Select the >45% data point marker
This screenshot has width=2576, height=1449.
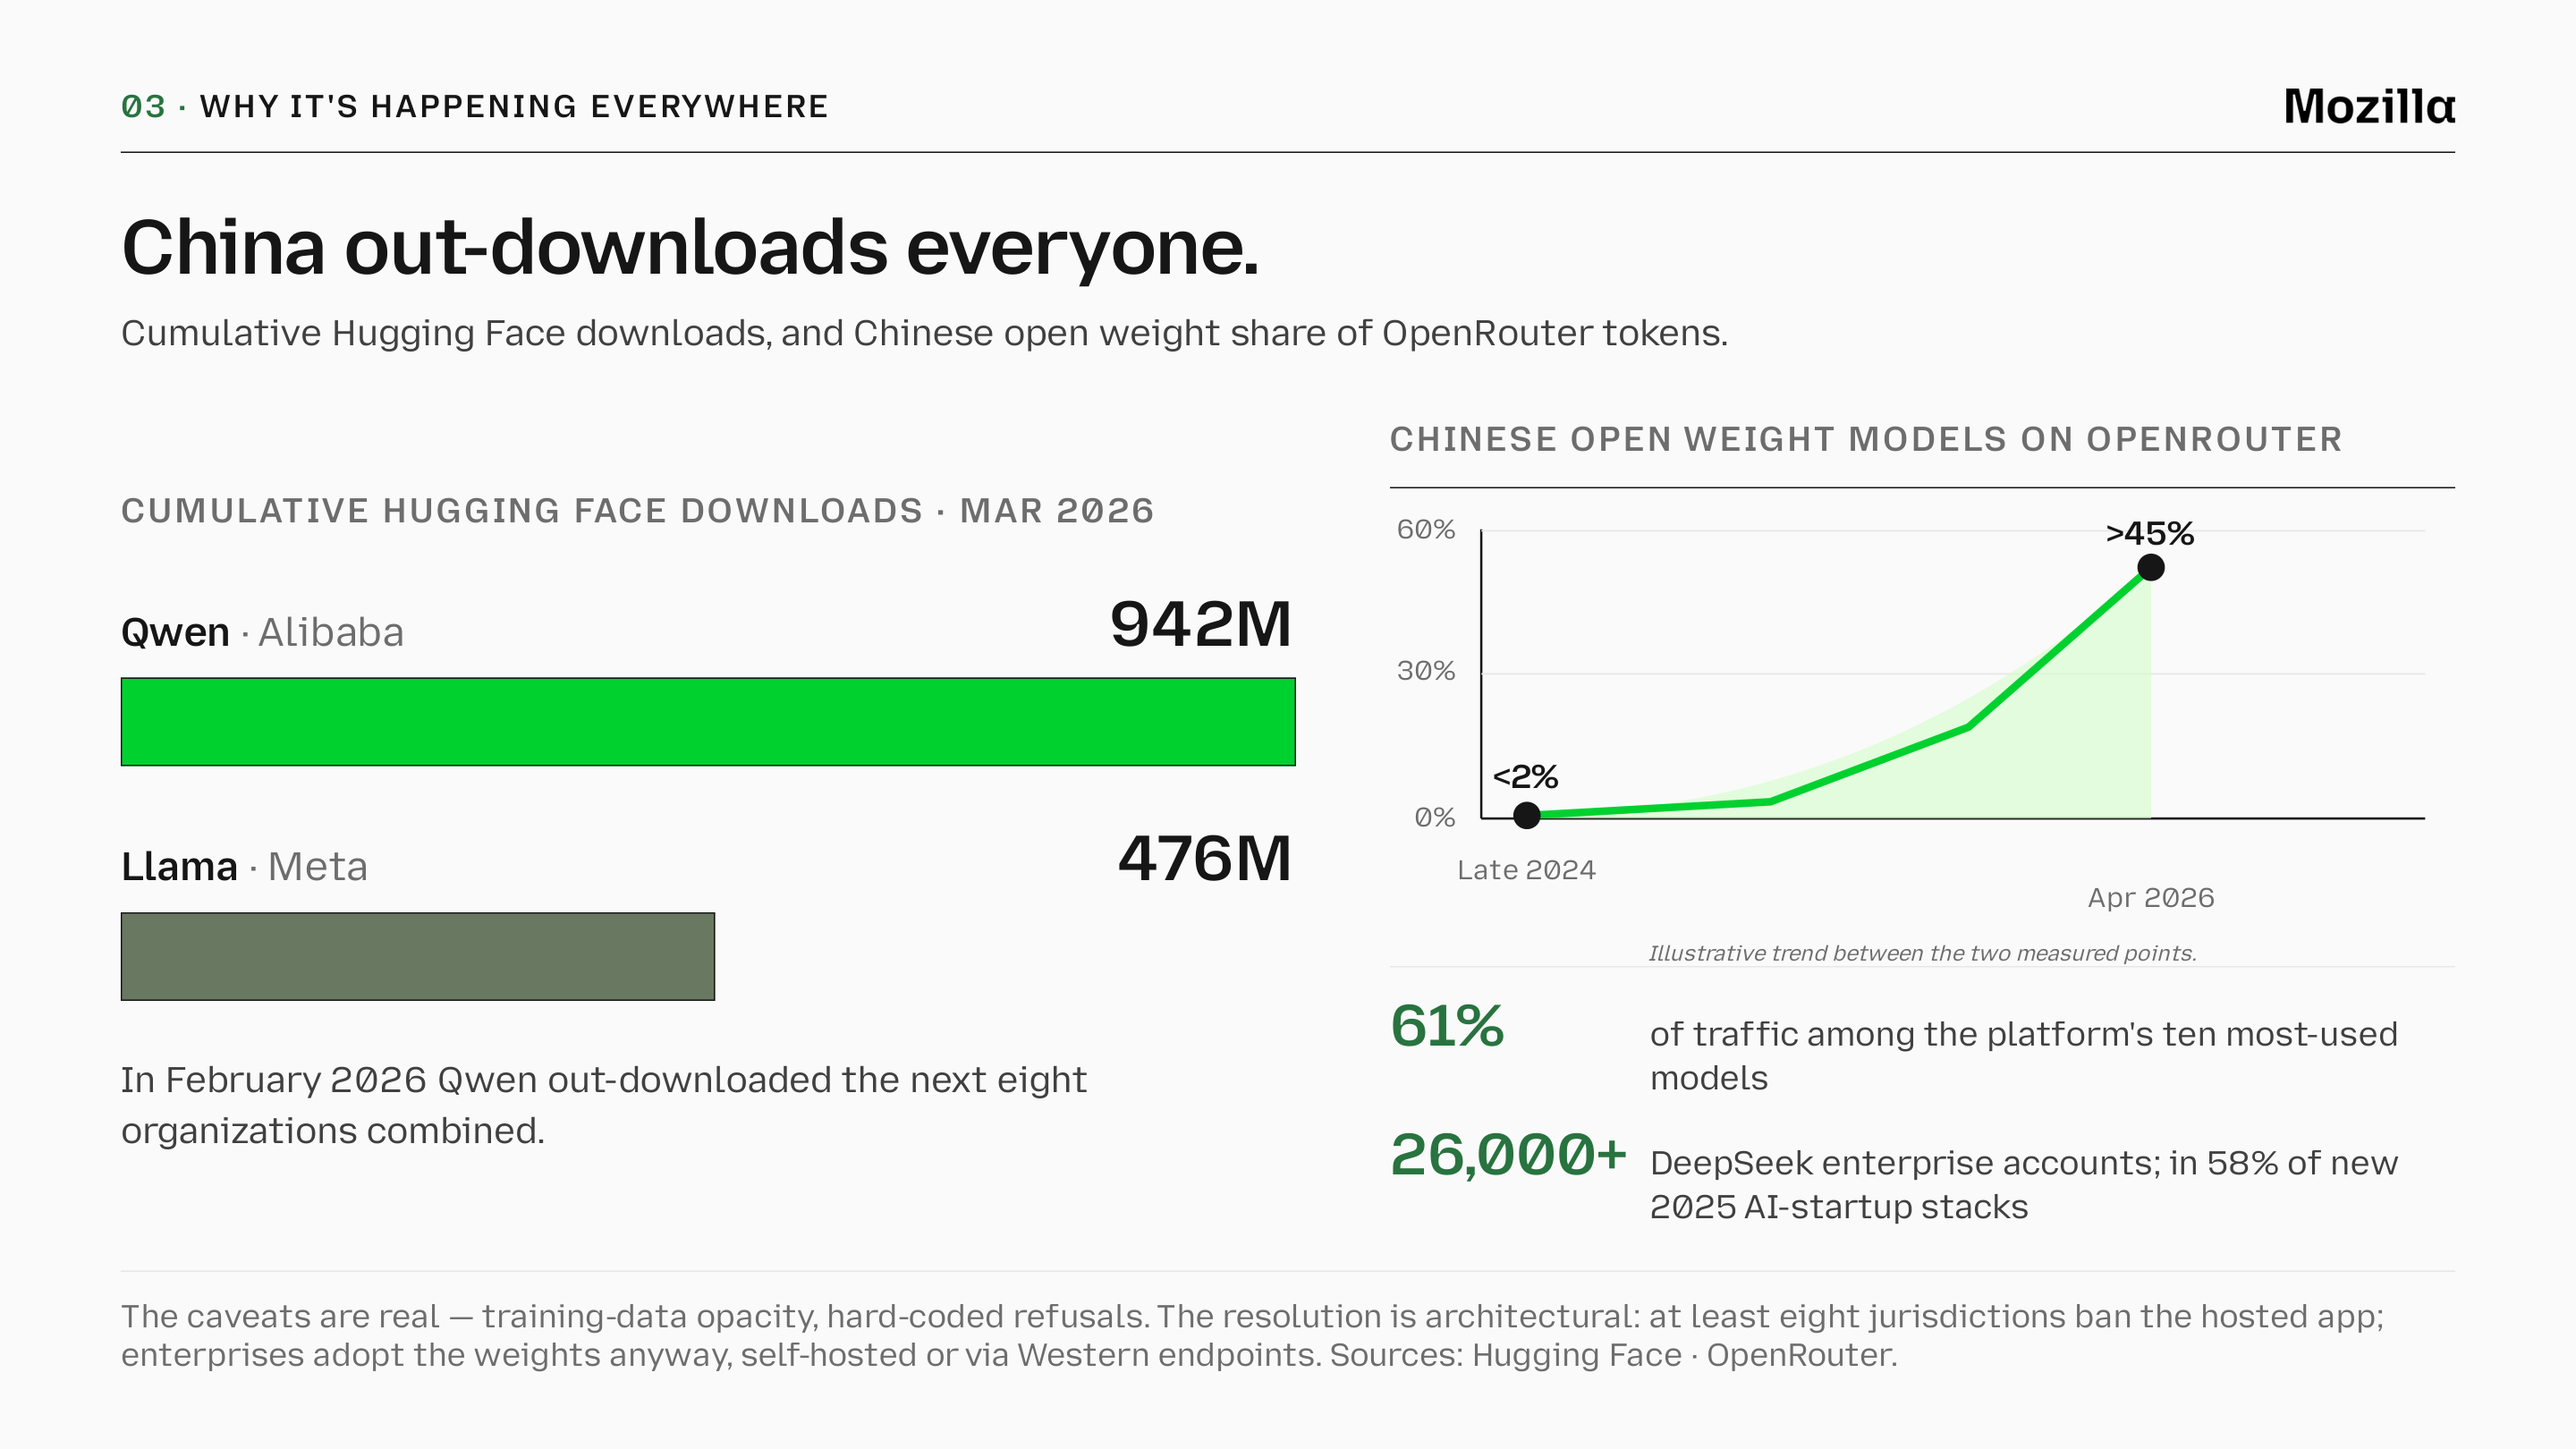click(x=2150, y=568)
